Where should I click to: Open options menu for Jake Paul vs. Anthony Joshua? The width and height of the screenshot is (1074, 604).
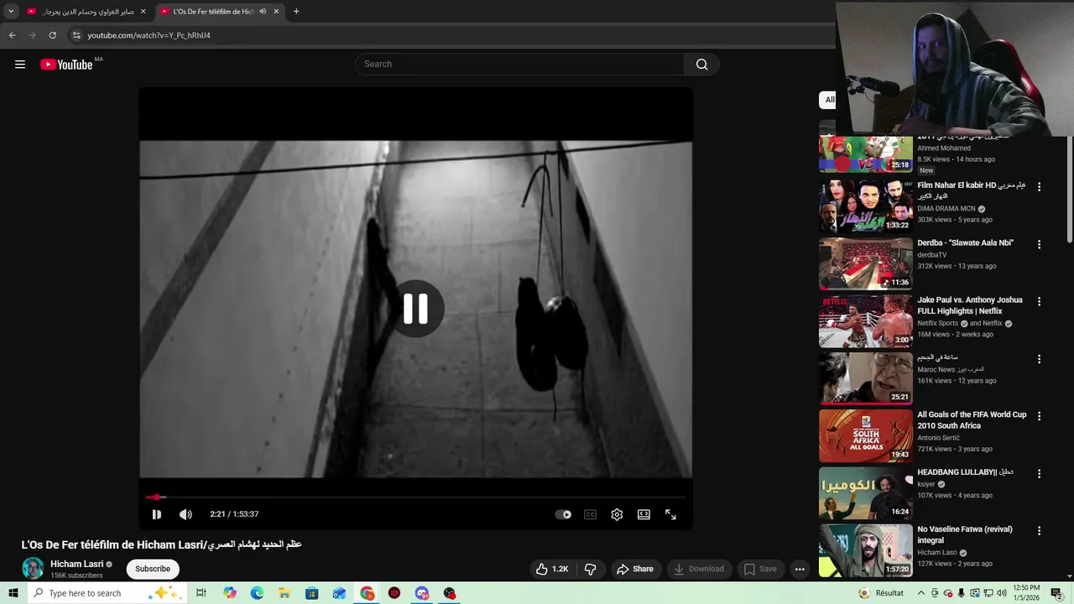pos(1039,301)
